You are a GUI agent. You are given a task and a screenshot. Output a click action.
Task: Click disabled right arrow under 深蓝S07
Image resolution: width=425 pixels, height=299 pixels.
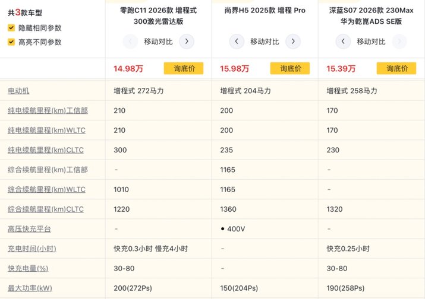click(399, 42)
